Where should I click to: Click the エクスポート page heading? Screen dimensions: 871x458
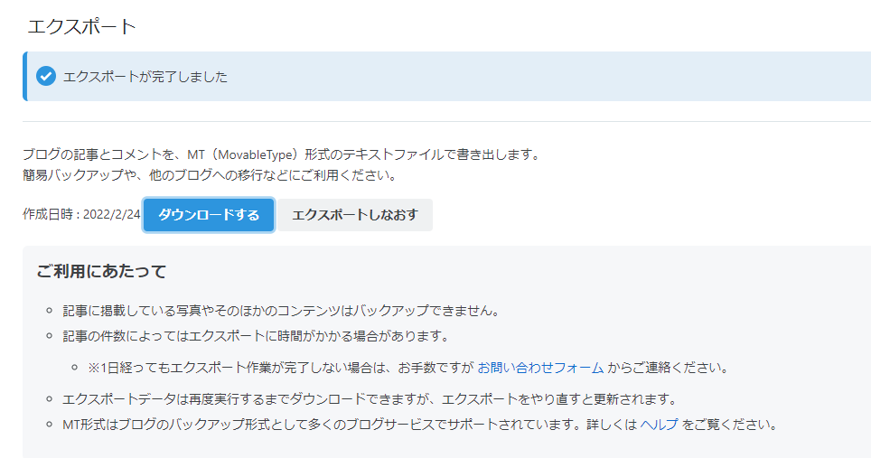click(81, 26)
